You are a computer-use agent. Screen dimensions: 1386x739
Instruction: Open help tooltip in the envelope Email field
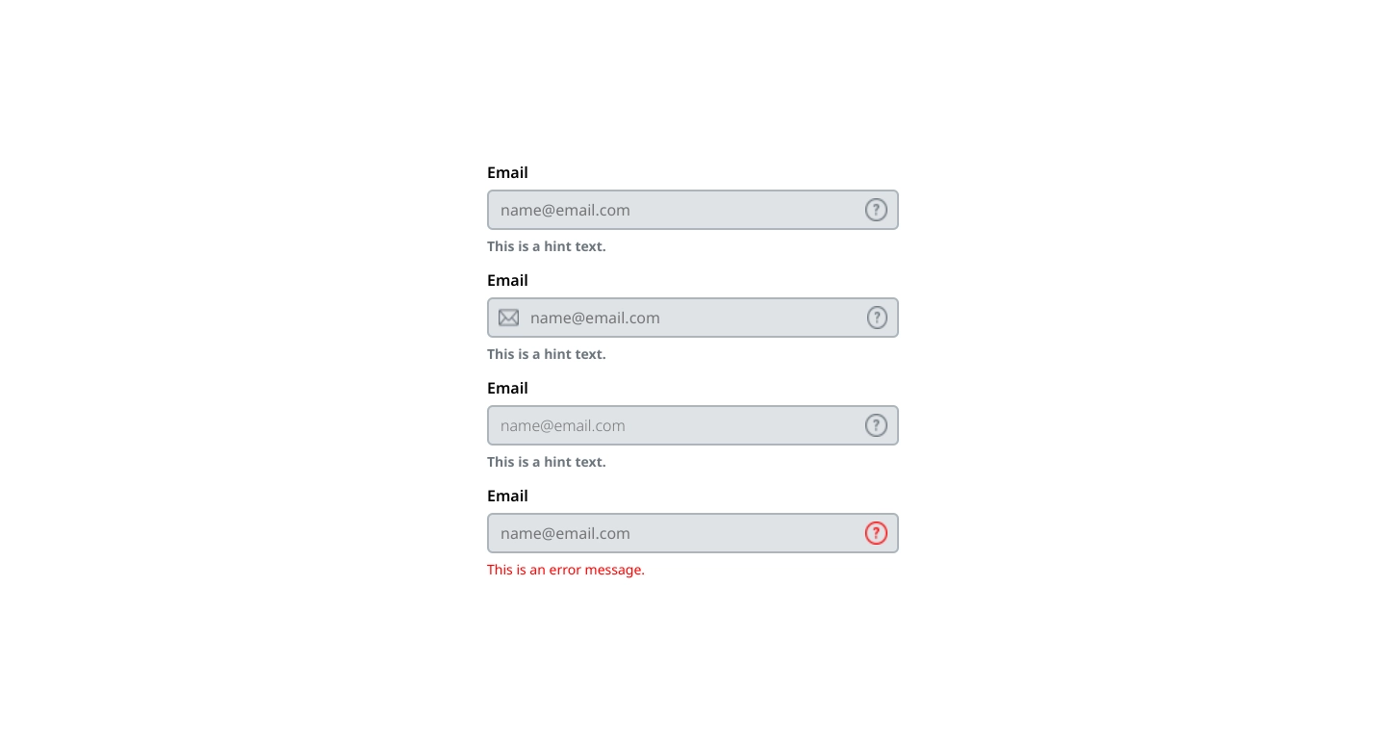[877, 318]
